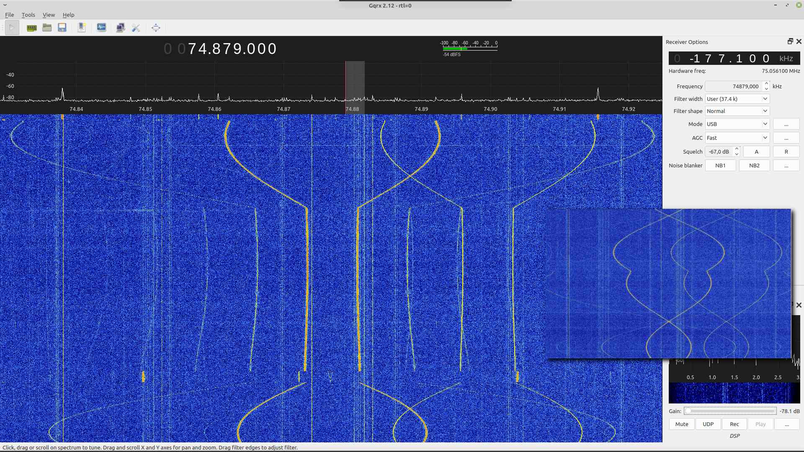Image resolution: width=804 pixels, height=452 pixels.
Task: Click the Start DSP play button
Action: pos(12,28)
